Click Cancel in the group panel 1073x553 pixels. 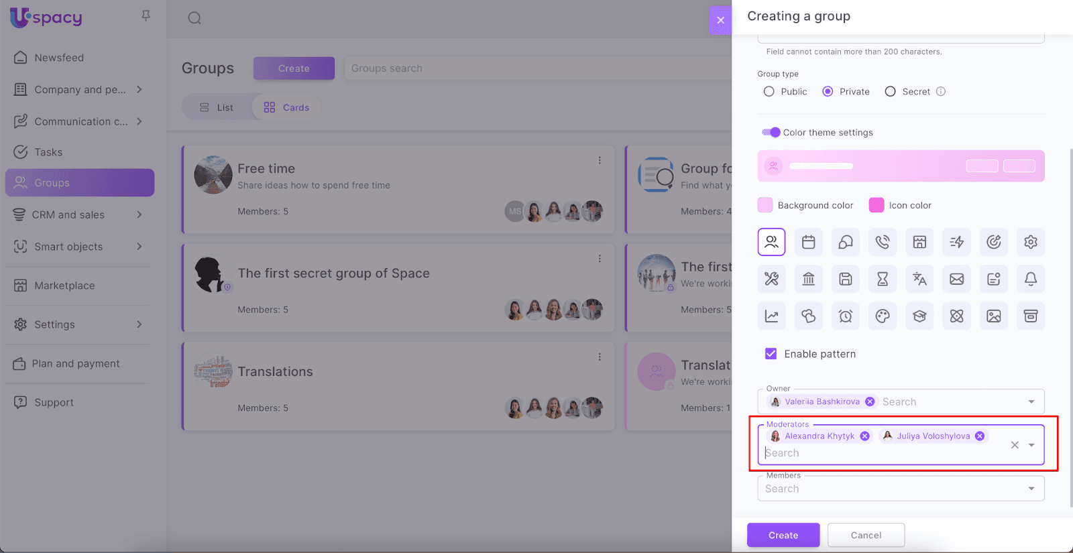point(866,535)
